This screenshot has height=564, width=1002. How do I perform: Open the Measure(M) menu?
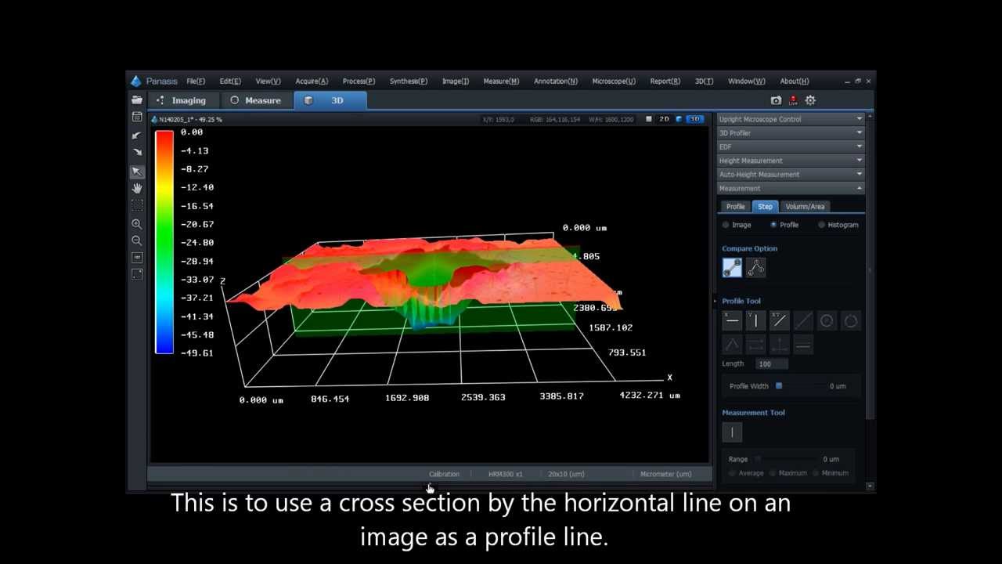[501, 81]
